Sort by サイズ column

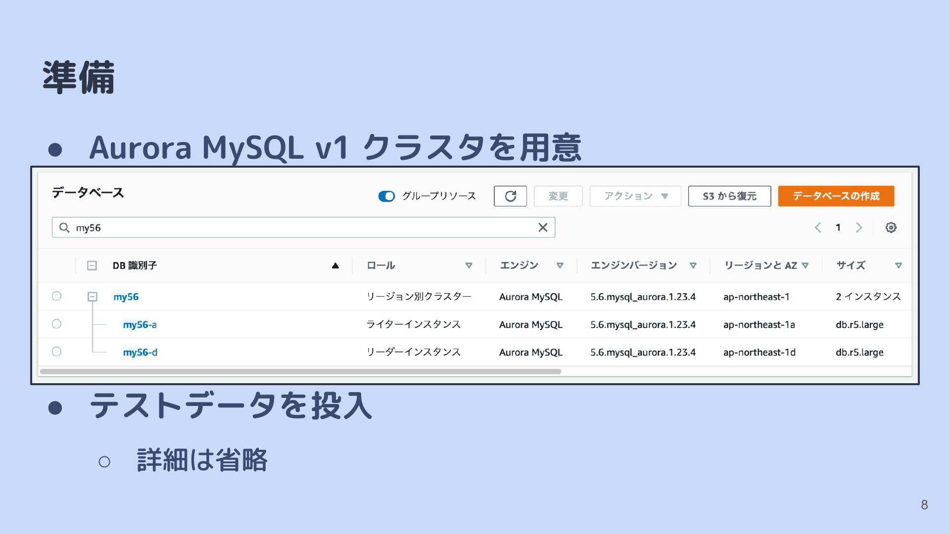pyautogui.click(x=899, y=266)
